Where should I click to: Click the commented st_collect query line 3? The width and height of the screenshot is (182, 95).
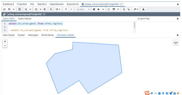coord(38,30)
